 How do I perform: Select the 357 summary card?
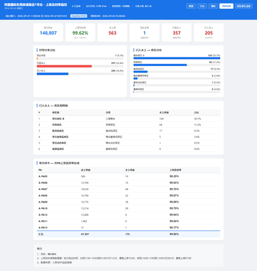coord(177,33)
